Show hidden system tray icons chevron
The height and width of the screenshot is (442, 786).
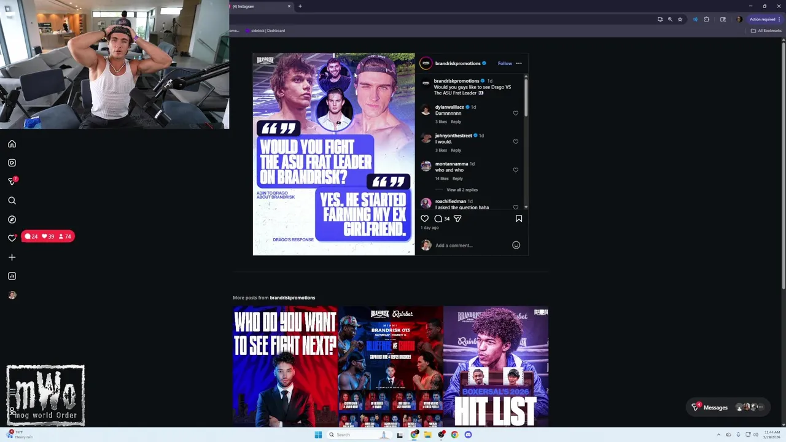click(x=720, y=435)
